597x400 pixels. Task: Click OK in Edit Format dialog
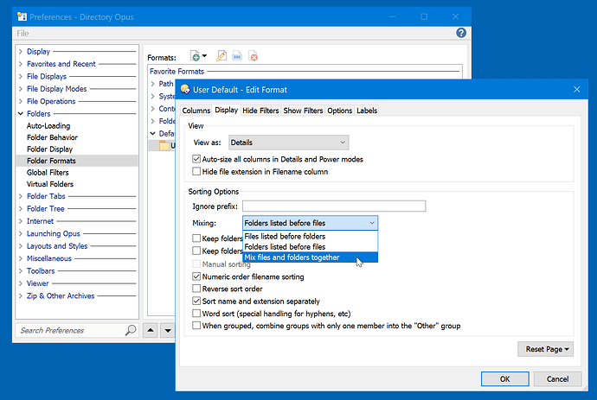tap(505, 378)
